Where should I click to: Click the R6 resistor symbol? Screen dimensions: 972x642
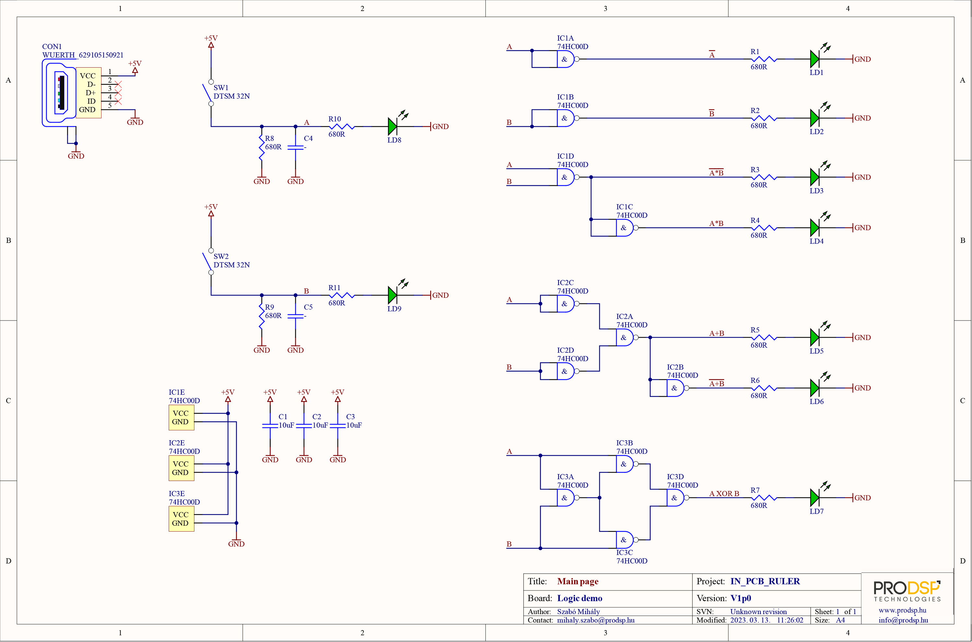pyautogui.click(x=764, y=388)
